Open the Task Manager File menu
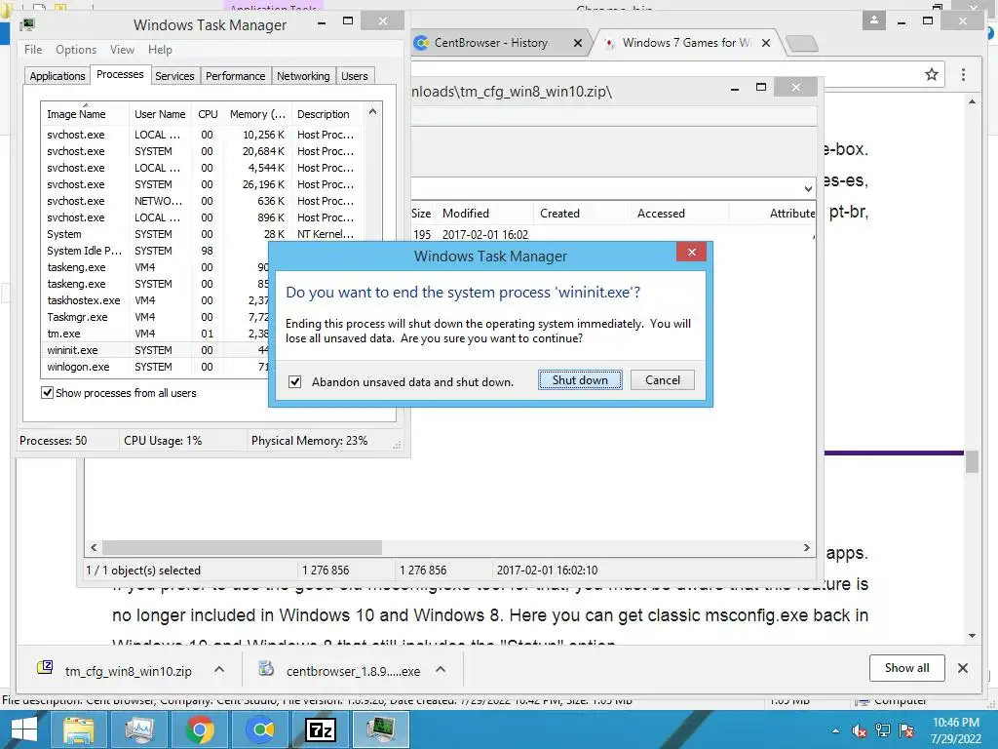This screenshot has height=749, width=998. click(33, 50)
